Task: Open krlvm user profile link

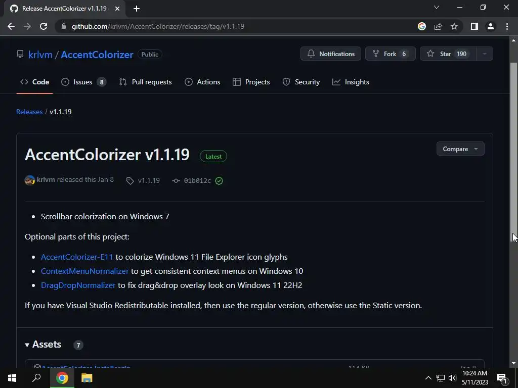Action: (40, 55)
